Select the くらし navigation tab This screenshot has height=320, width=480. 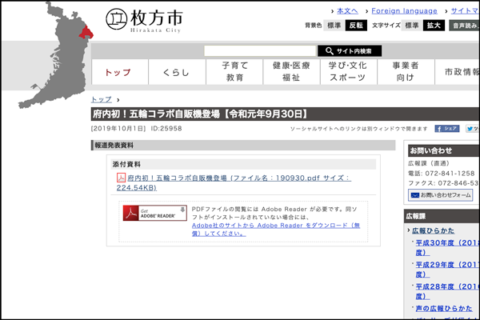[x=176, y=72]
